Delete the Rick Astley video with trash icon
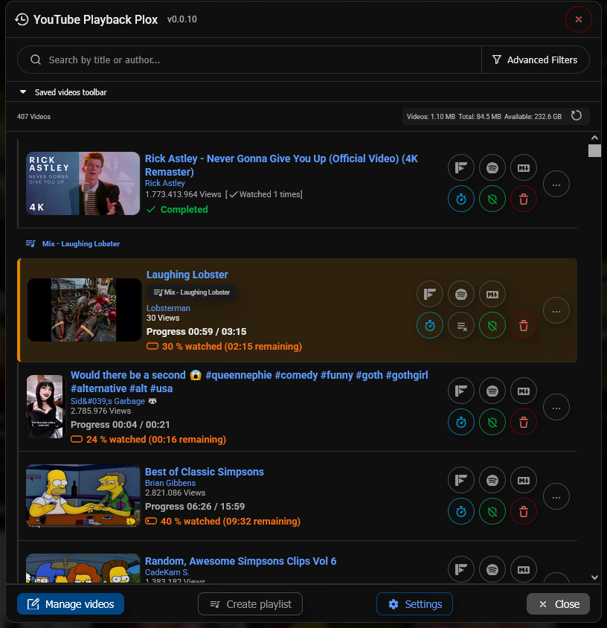Image resolution: width=607 pixels, height=628 pixels. tap(524, 199)
